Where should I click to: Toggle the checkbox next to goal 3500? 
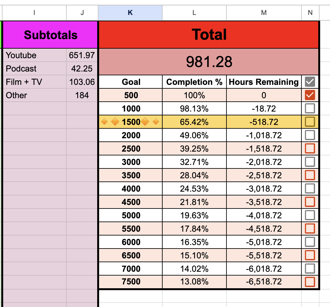tap(309, 175)
